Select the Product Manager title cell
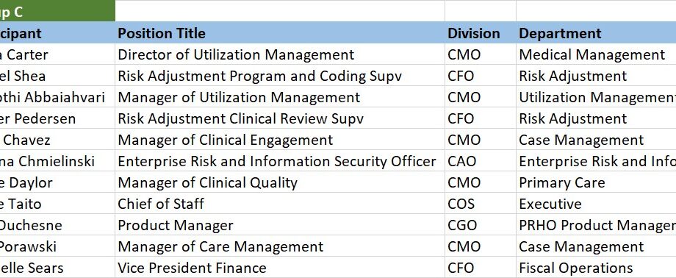 pyautogui.click(x=280, y=225)
